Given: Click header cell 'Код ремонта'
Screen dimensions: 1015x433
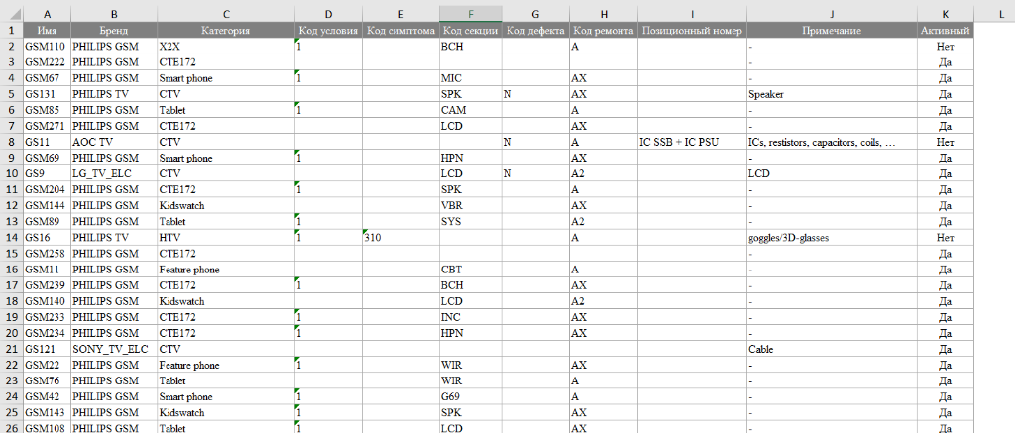Looking at the screenshot, I should click(x=604, y=31).
